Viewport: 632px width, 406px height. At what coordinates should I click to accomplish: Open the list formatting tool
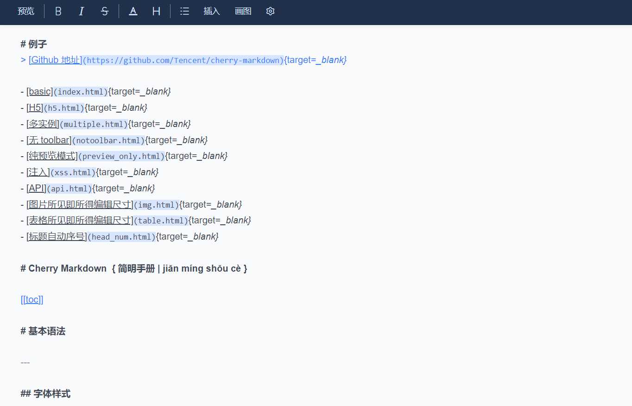pyautogui.click(x=184, y=11)
